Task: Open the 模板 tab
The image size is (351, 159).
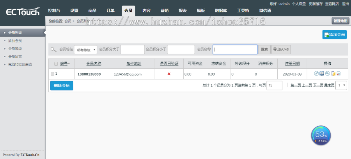Action: pyautogui.click(x=200, y=11)
